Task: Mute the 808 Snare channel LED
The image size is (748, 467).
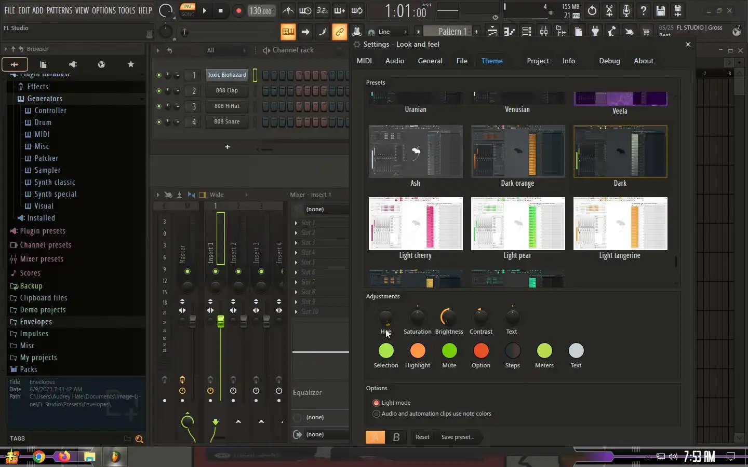Action: pyautogui.click(x=159, y=122)
